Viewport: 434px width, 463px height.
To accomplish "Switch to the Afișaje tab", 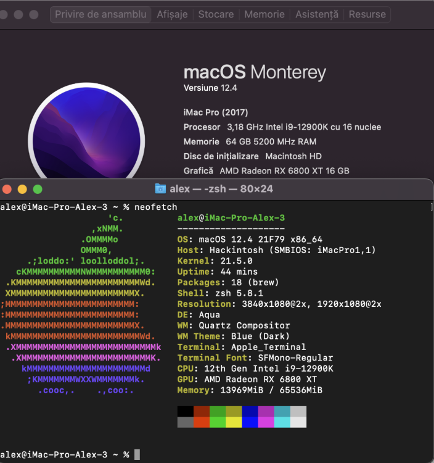I will point(172,14).
